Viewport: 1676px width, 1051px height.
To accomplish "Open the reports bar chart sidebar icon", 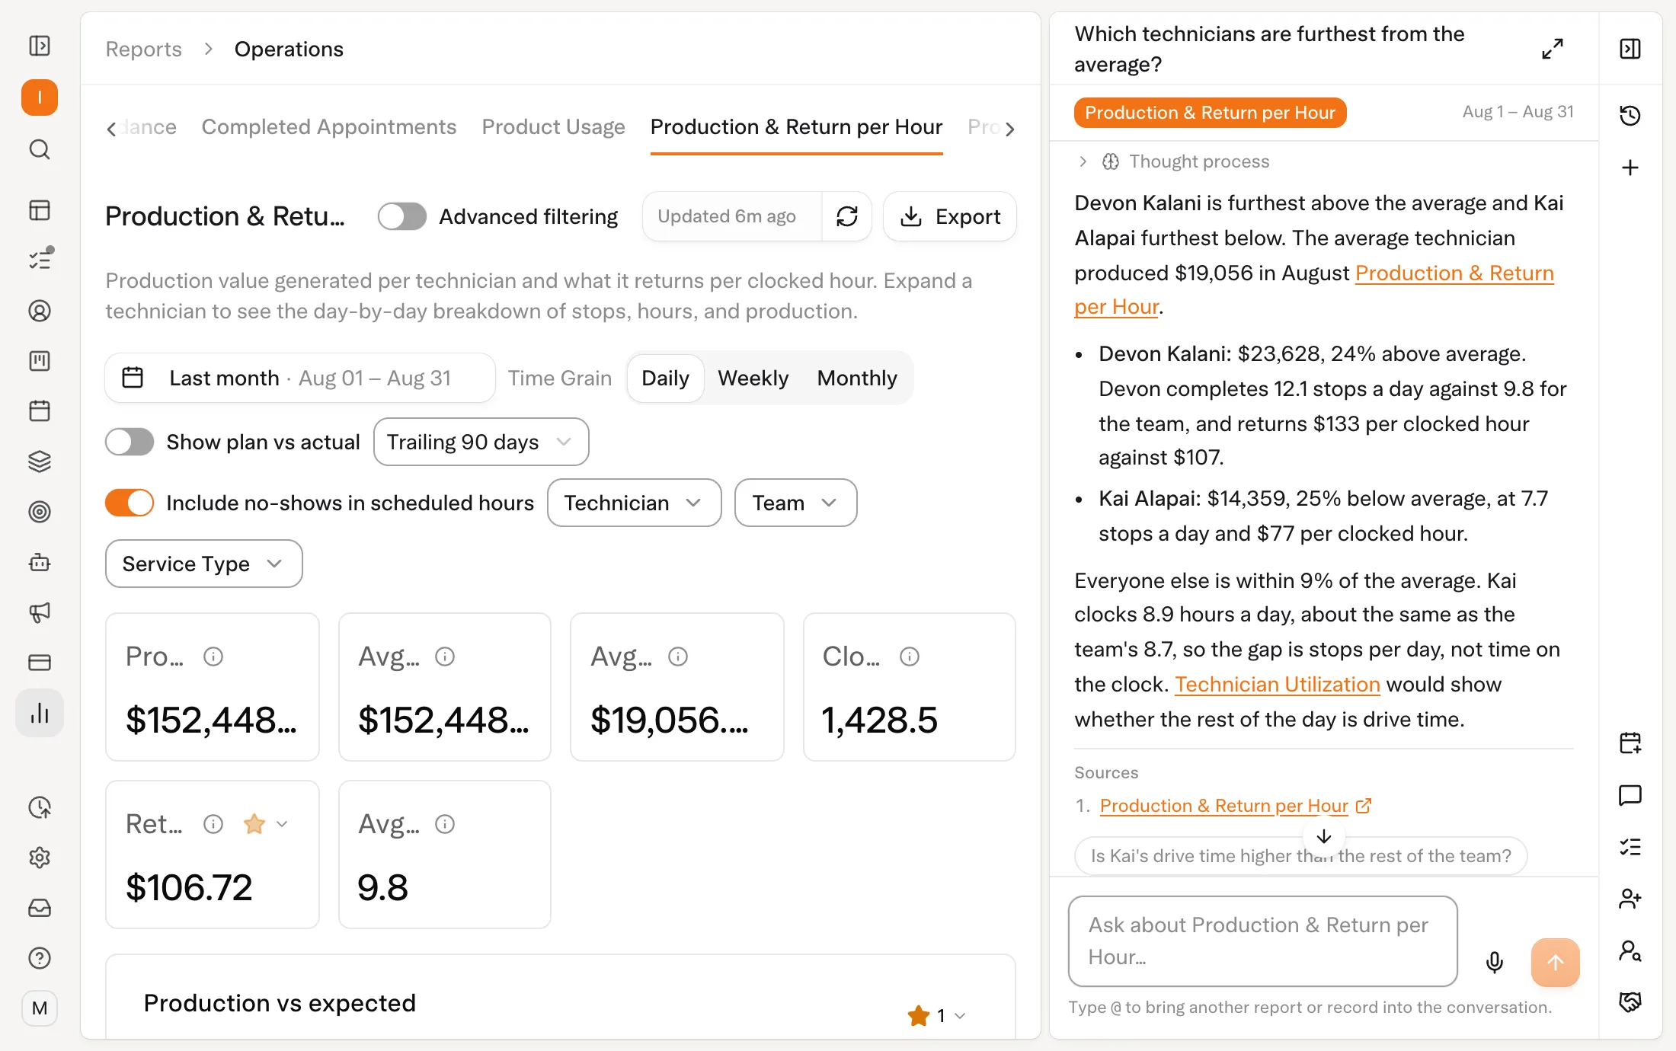I will [40, 713].
